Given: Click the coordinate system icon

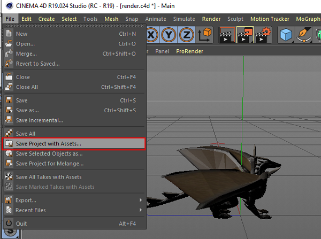Looking at the screenshot, I should [x=205, y=35].
